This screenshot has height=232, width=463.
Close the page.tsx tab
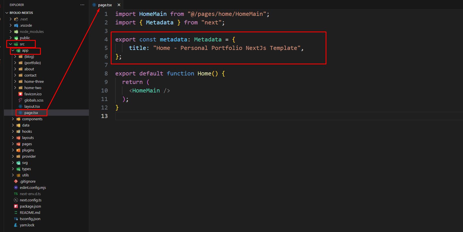point(119,5)
